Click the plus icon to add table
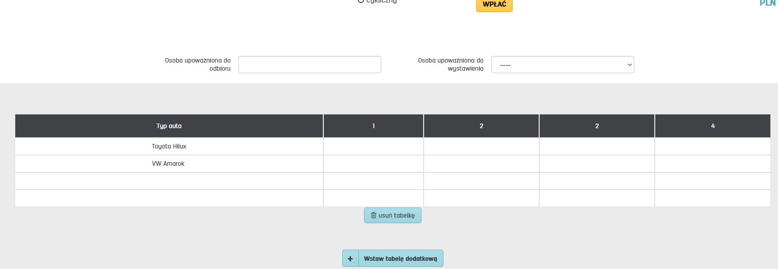The width and height of the screenshot is (778, 269). pyautogui.click(x=350, y=258)
